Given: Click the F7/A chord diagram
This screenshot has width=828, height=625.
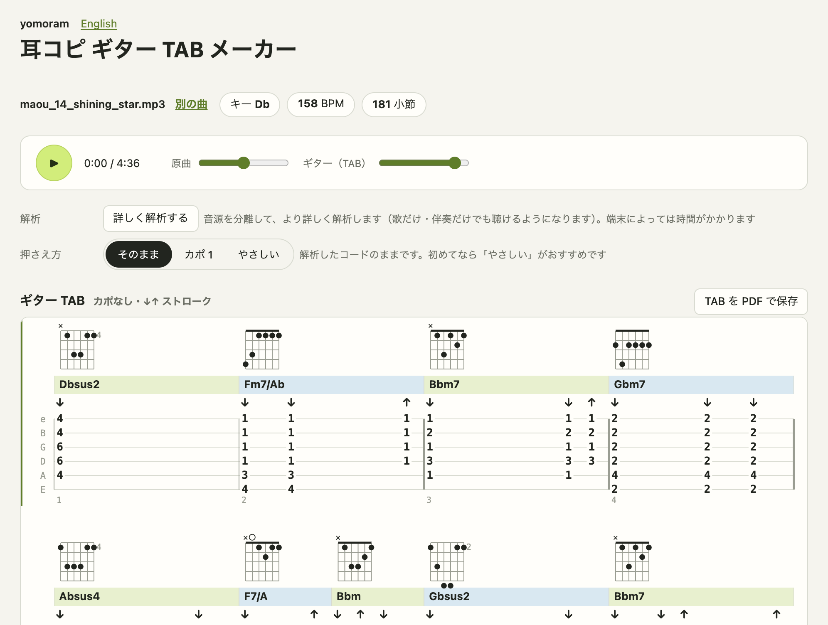Looking at the screenshot, I should pyautogui.click(x=262, y=558).
